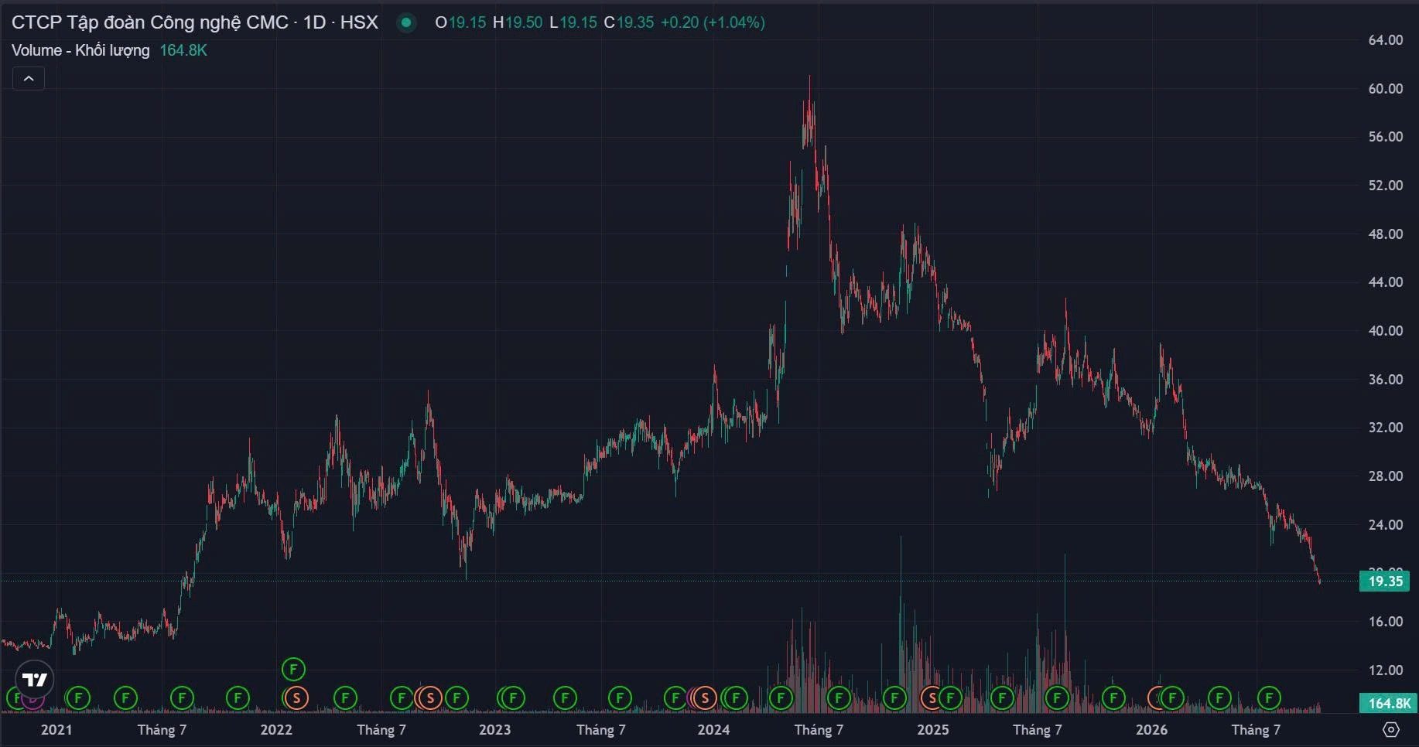Image resolution: width=1419 pixels, height=747 pixels.
Task: Open the rightmost green F marker
Action: pos(1269,698)
